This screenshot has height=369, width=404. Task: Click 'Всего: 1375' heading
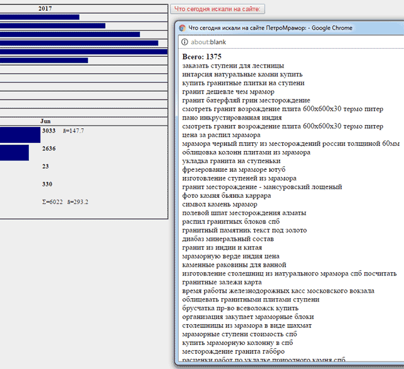pyautogui.click(x=202, y=57)
